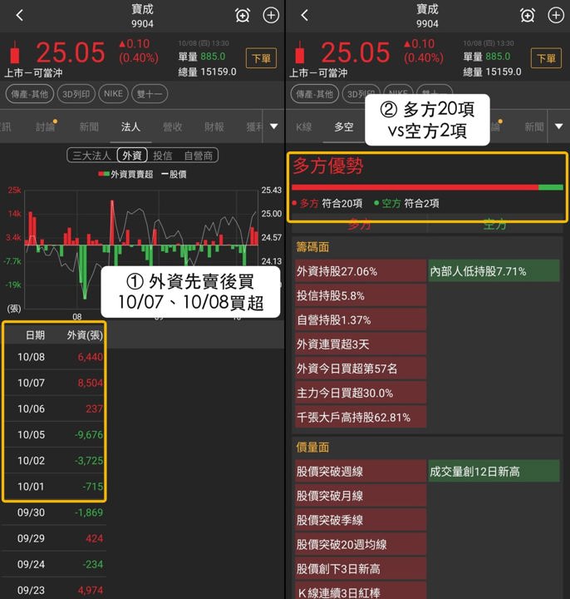
Task: Select the 多方 column header
Action: 359,225
